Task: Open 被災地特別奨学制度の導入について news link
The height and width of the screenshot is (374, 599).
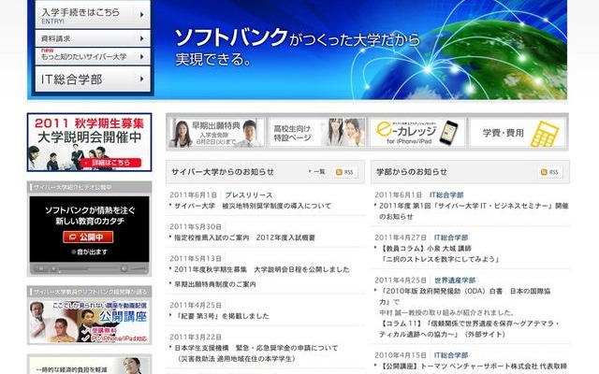Action: tap(253, 206)
